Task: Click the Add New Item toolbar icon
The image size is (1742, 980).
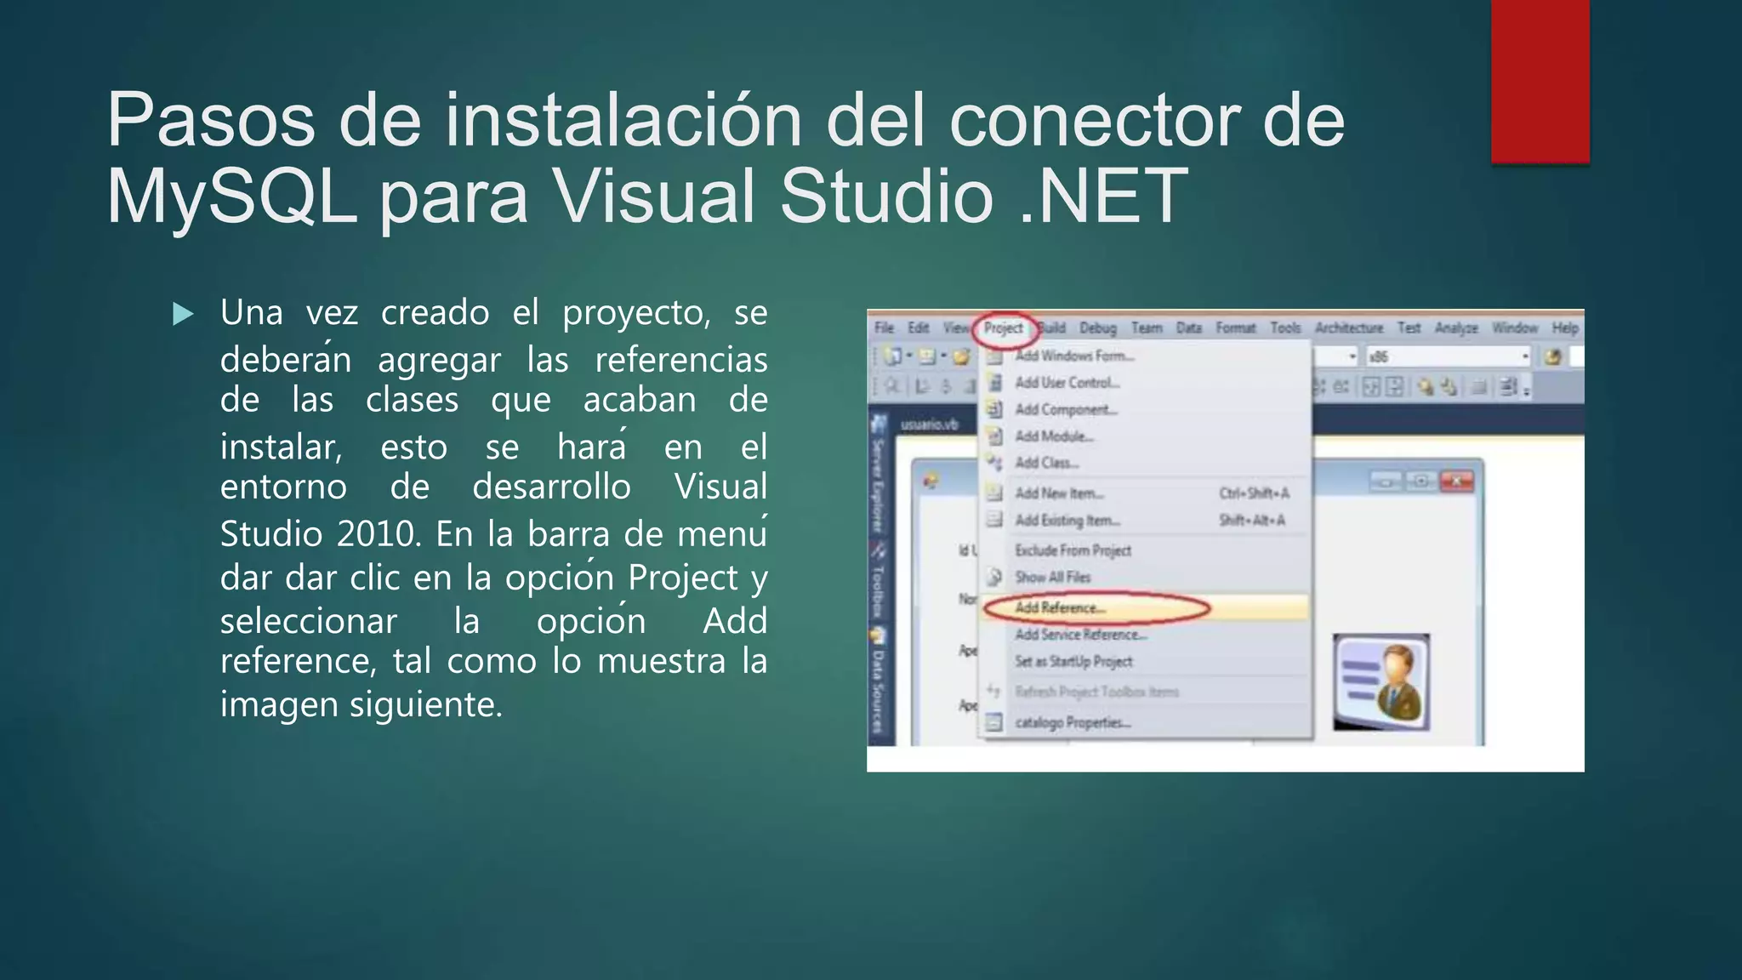Action: 927,356
